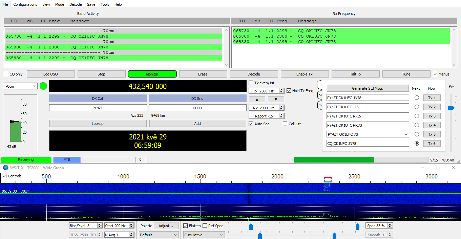Image resolution: width=461 pixels, height=239 pixels.
Task: Select the Next radio button for Tx 1
Action: 417,98
